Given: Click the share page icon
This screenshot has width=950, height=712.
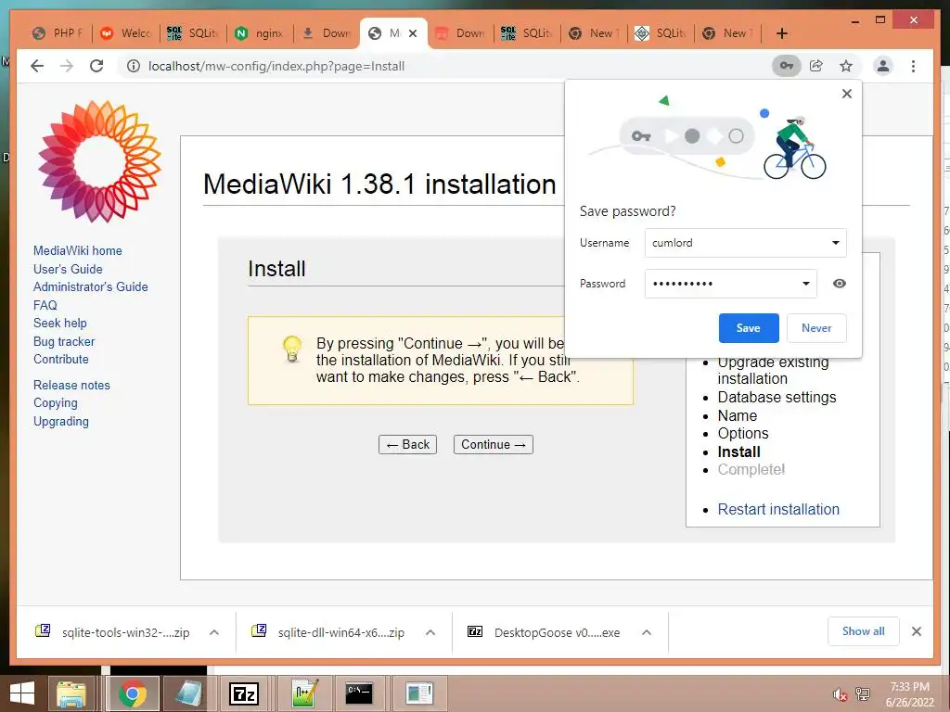Looking at the screenshot, I should [816, 66].
